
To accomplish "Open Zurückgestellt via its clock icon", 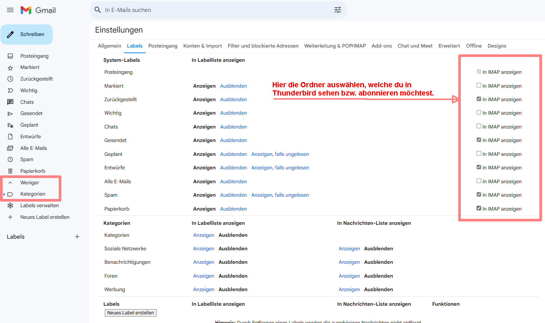I will [x=10, y=79].
